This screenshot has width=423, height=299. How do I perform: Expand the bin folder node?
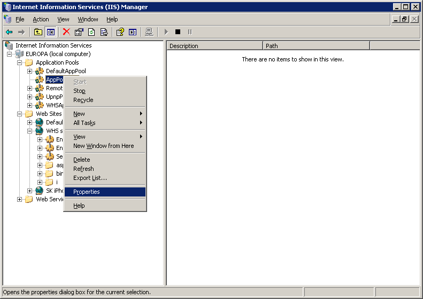click(x=40, y=174)
